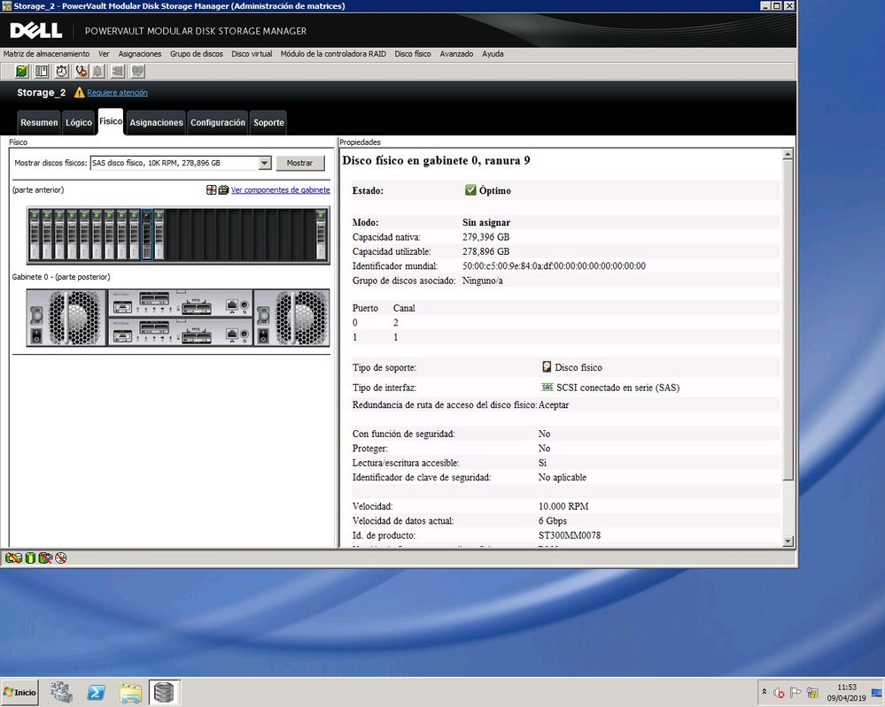Screen dimensions: 885x707
Task: Select the second disk from left in front view
Action: [47, 234]
